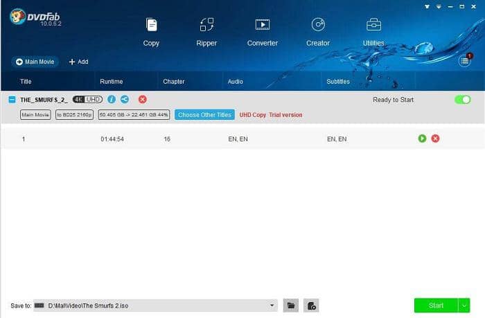Click the Main Movie mode tag

click(x=35, y=115)
